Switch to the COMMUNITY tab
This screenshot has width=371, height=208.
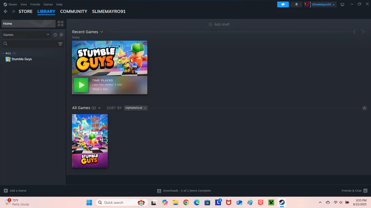pyautogui.click(x=74, y=12)
